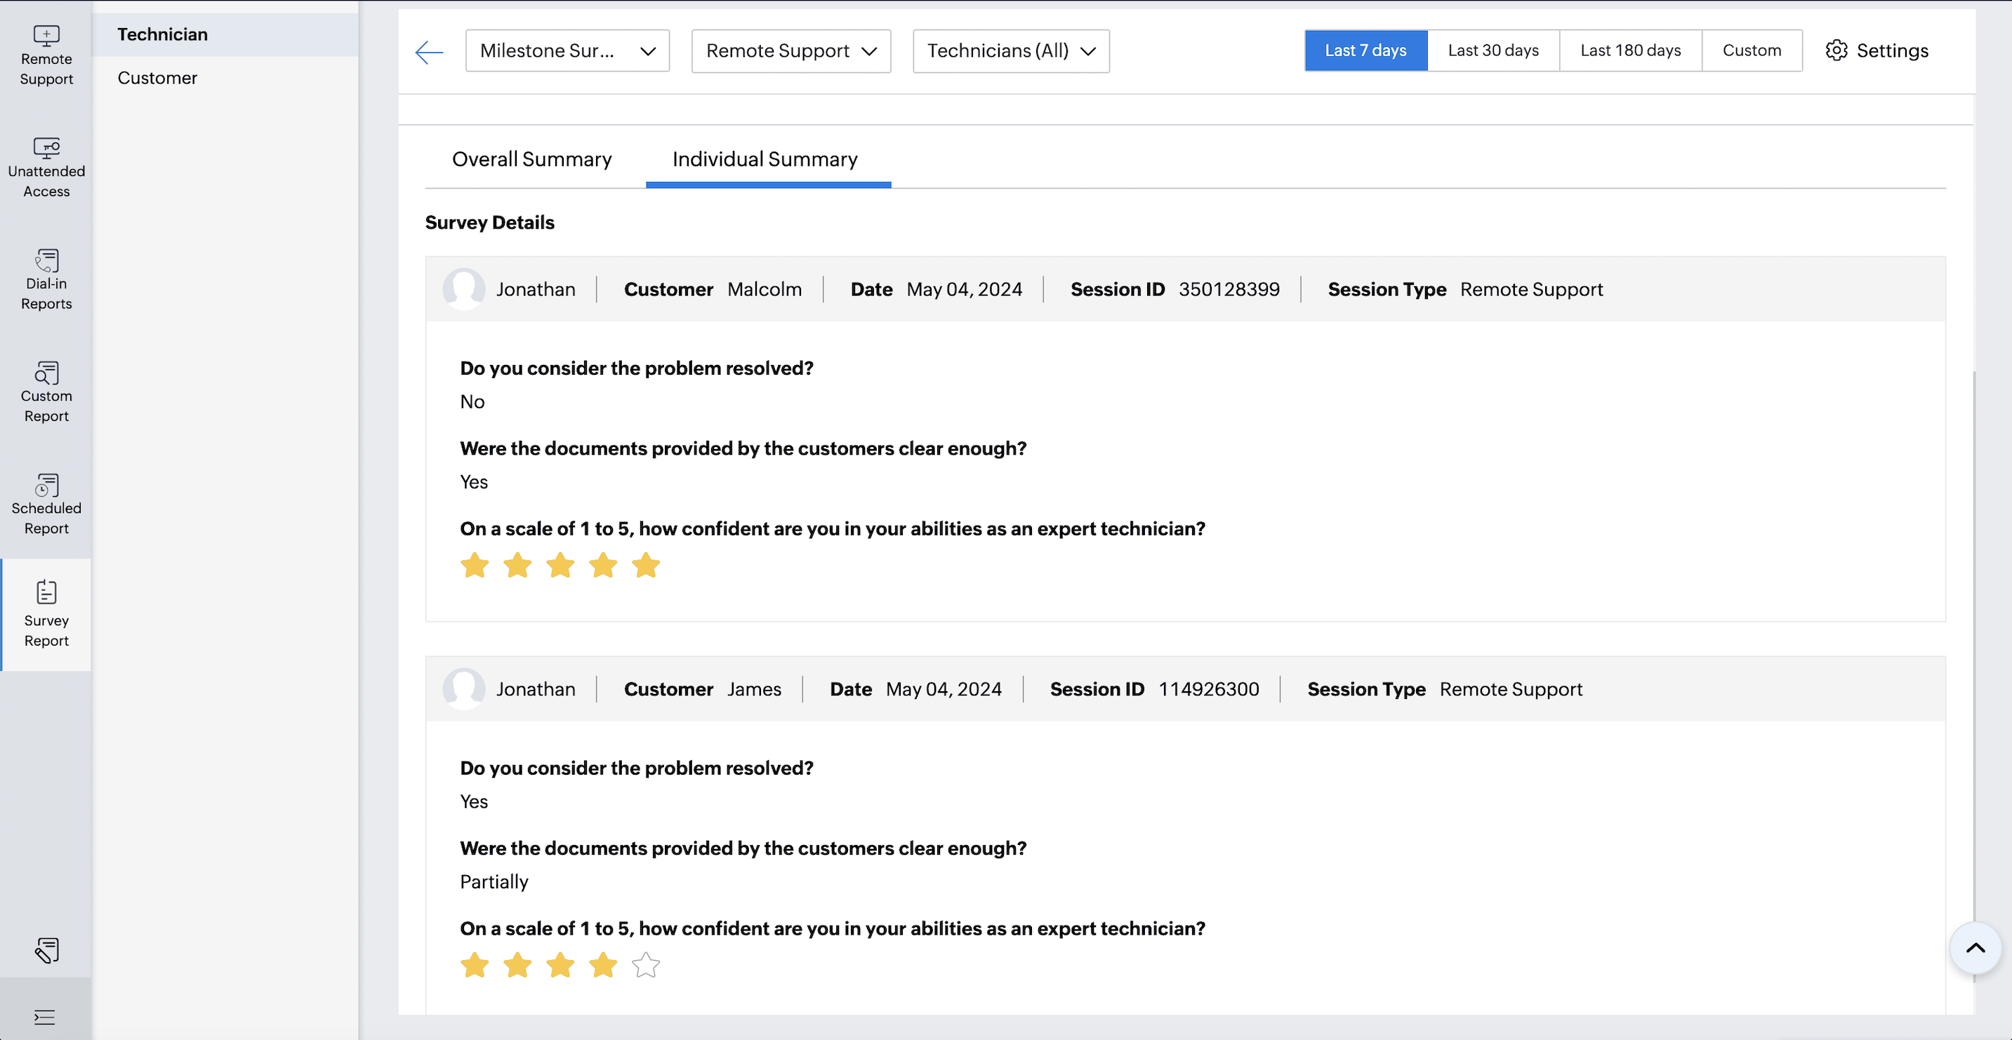The height and width of the screenshot is (1040, 2012).
Task: Click the tag icon at sidebar bottom
Action: point(46,949)
